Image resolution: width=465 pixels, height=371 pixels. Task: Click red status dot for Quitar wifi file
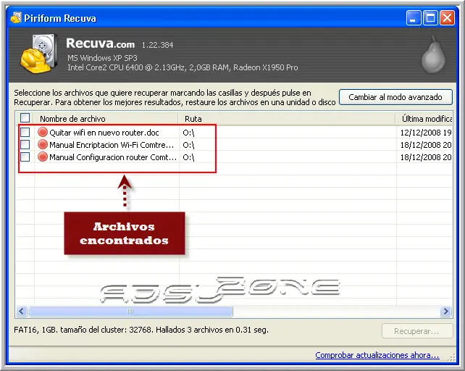(x=43, y=132)
